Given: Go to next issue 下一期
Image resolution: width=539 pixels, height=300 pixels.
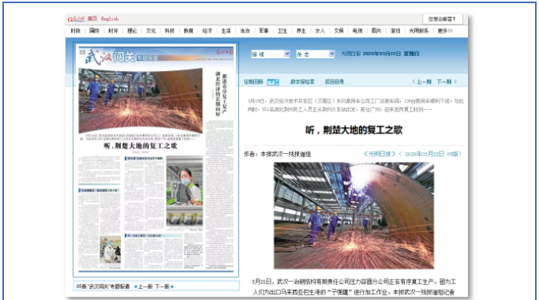Looking at the screenshot, I should pyautogui.click(x=447, y=82).
